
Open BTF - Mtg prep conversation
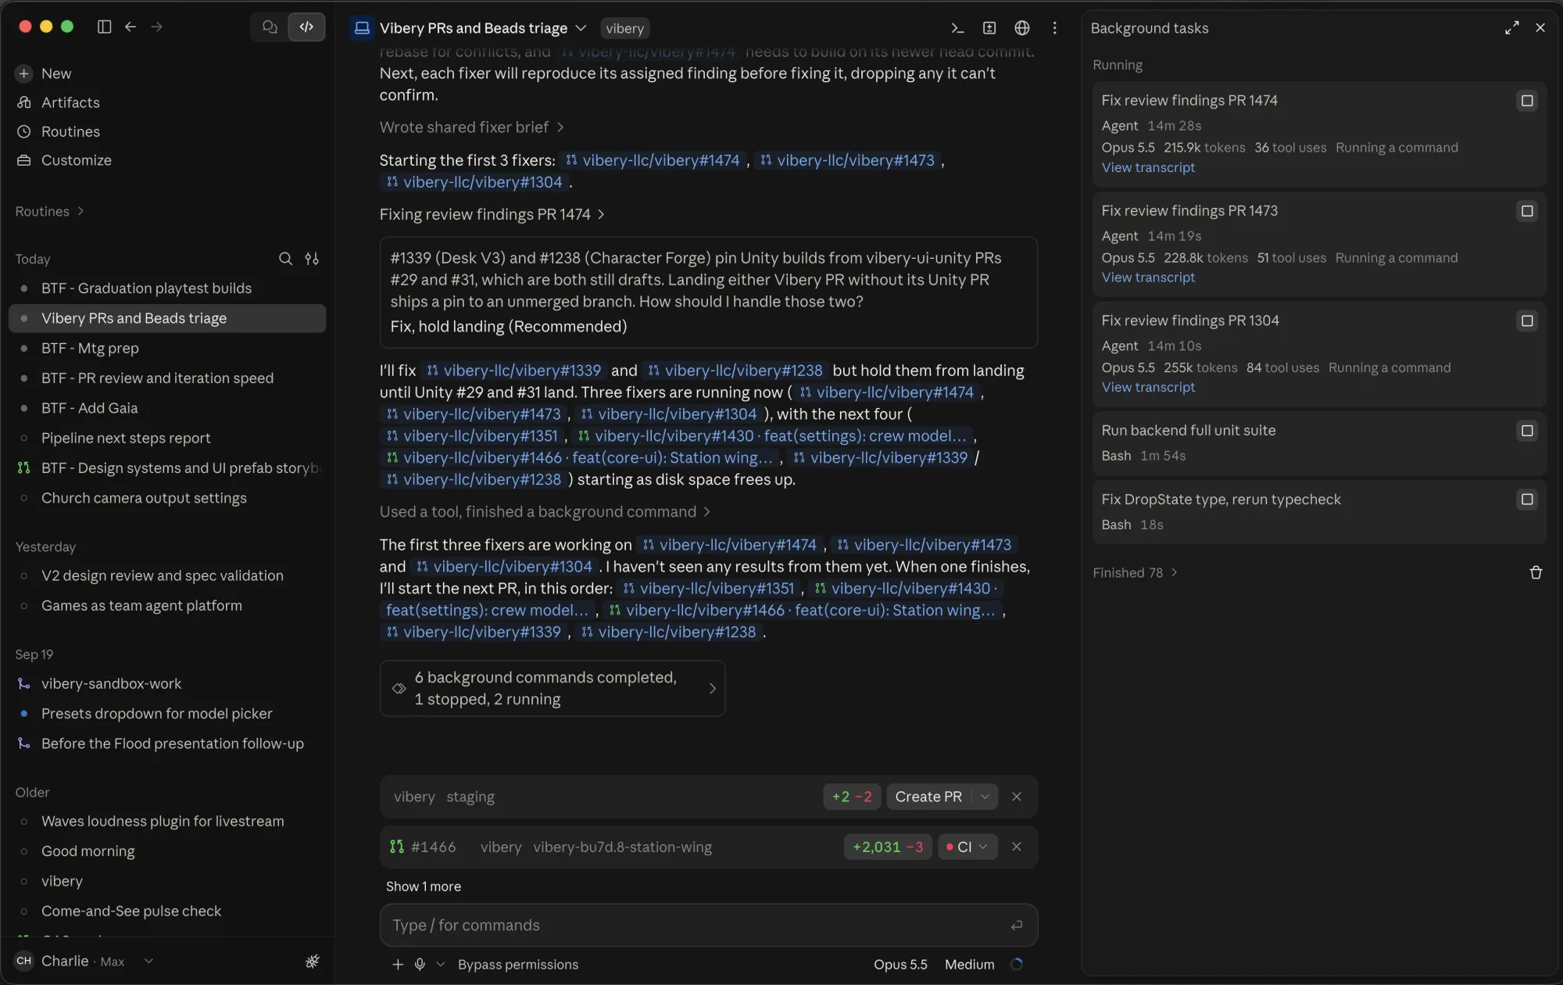(167, 349)
